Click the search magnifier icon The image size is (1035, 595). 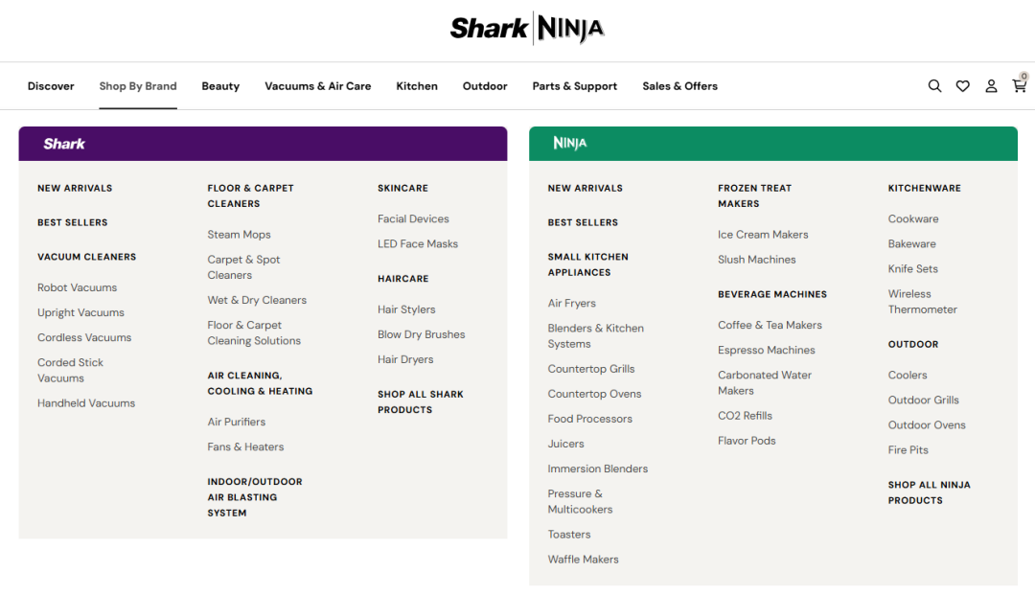tap(934, 86)
